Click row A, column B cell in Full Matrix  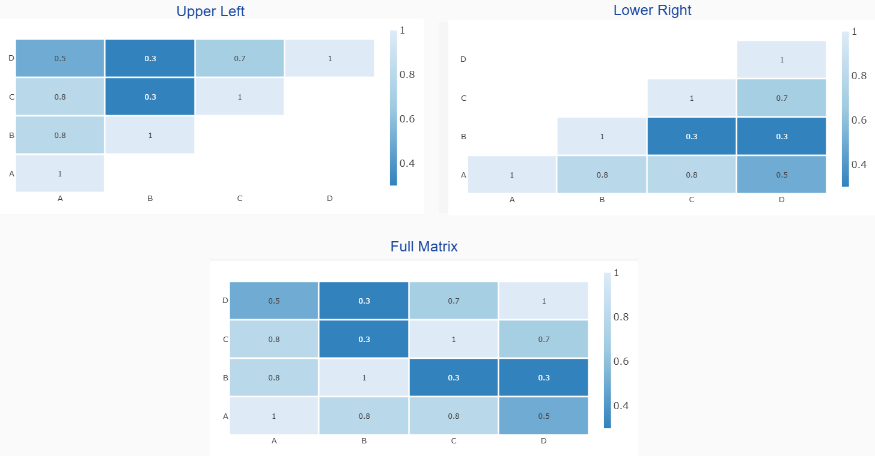[x=364, y=416]
